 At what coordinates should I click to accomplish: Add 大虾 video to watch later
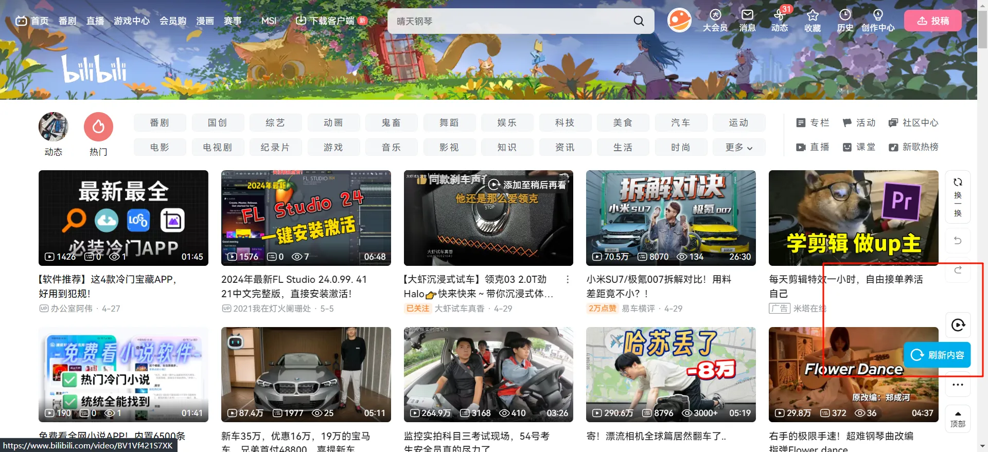[494, 185]
